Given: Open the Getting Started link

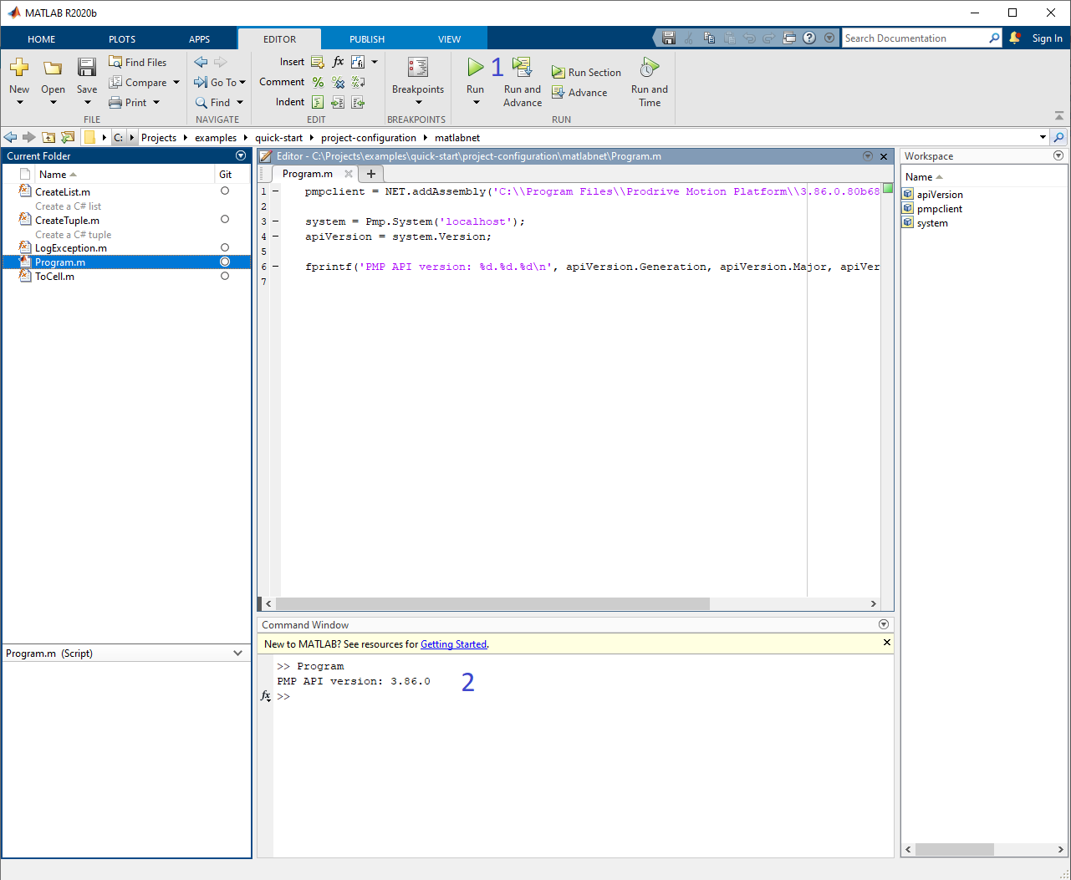Looking at the screenshot, I should pyautogui.click(x=453, y=643).
